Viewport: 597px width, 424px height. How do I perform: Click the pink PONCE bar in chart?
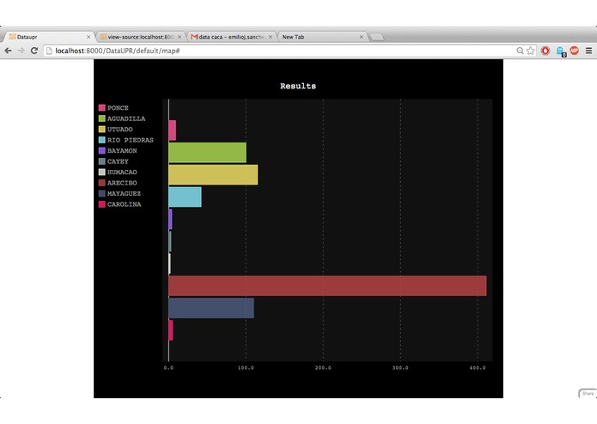[x=172, y=130]
